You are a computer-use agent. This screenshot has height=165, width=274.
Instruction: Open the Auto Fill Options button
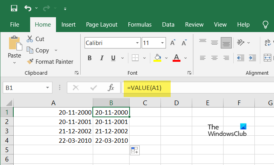(135, 150)
